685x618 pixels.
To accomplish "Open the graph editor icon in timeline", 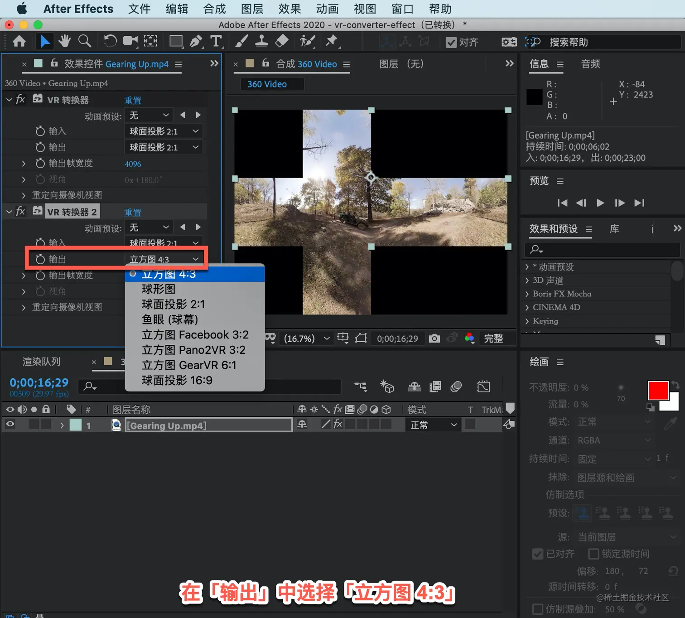I will [x=483, y=386].
